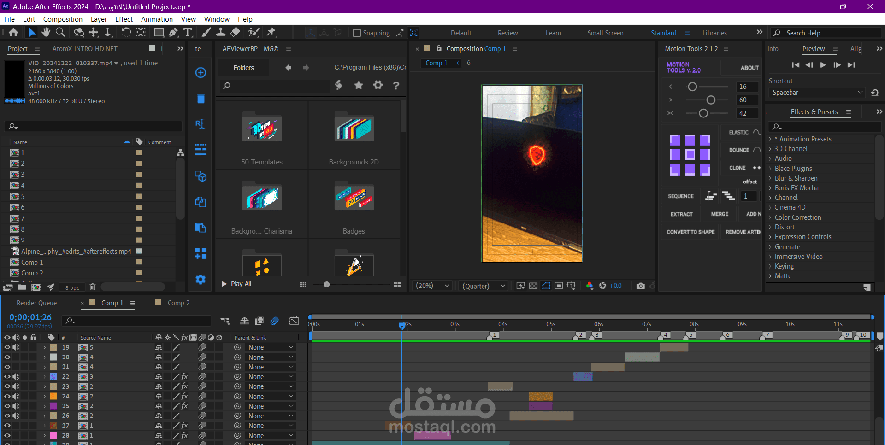
Task: Select the Puppet Pin tool
Action: (271, 32)
